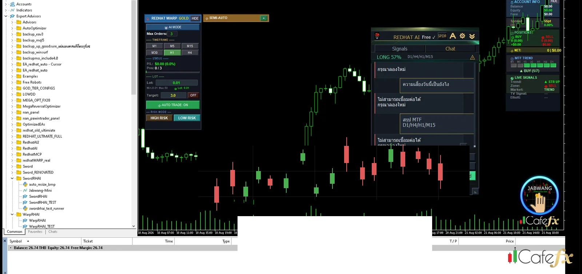Screen dimensions: 582x274
Task: Click the Free Robots folder icon
Action: point(19,82)
